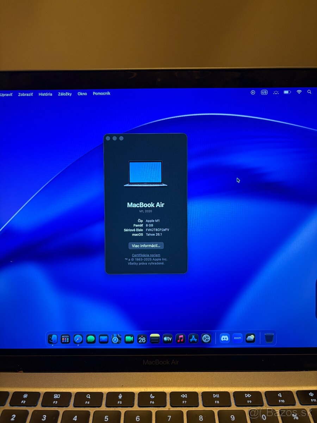Image resolution: width=317 pixels, height=423 pixels.
Task: Open the Discord app
Action: coord(224,339)
